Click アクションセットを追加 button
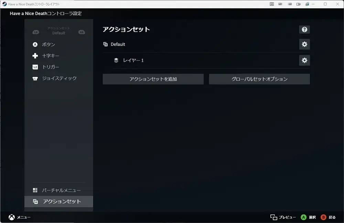Image resolution: width=344 pixels, height=223 pixels. pos(153,79)
